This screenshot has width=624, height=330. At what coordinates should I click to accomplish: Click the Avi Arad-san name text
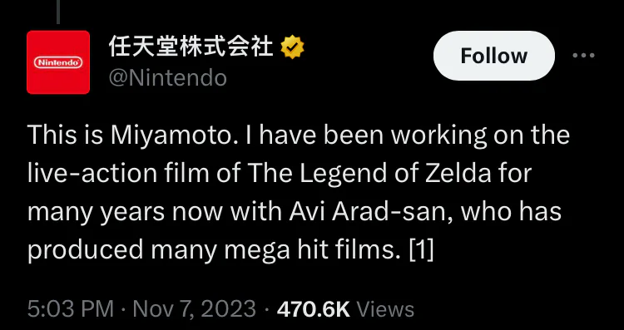click(372, 211)
